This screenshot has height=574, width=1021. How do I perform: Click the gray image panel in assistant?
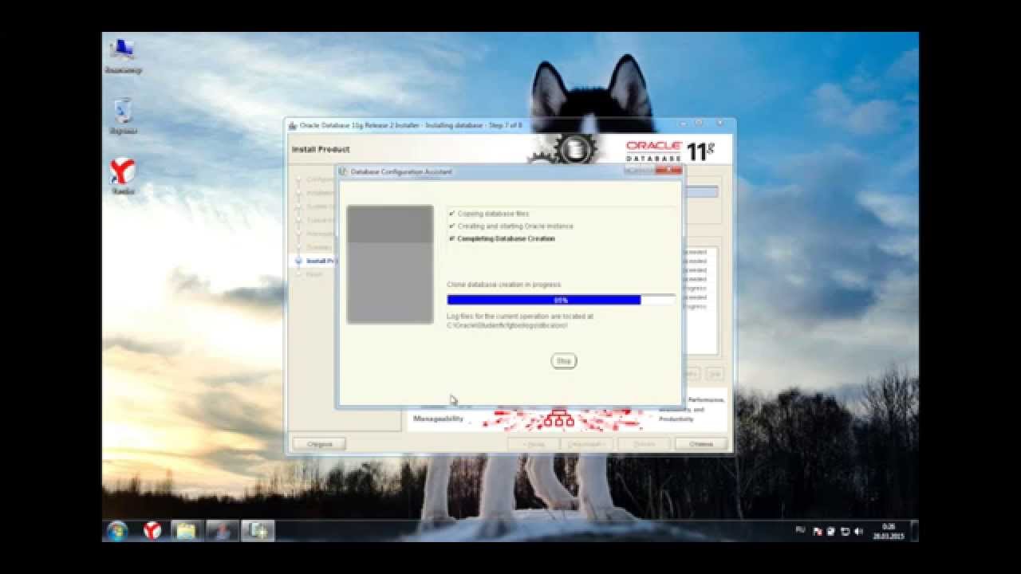point(390,265)
